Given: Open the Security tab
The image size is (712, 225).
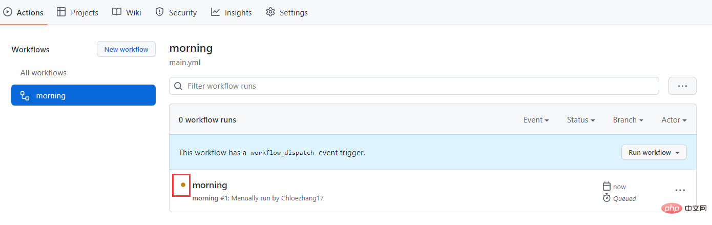Looking at the screenshot, I should 176,12.
